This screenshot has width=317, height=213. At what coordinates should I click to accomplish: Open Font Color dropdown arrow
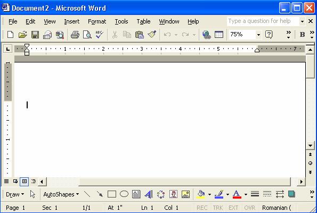[x=246, y=194]
